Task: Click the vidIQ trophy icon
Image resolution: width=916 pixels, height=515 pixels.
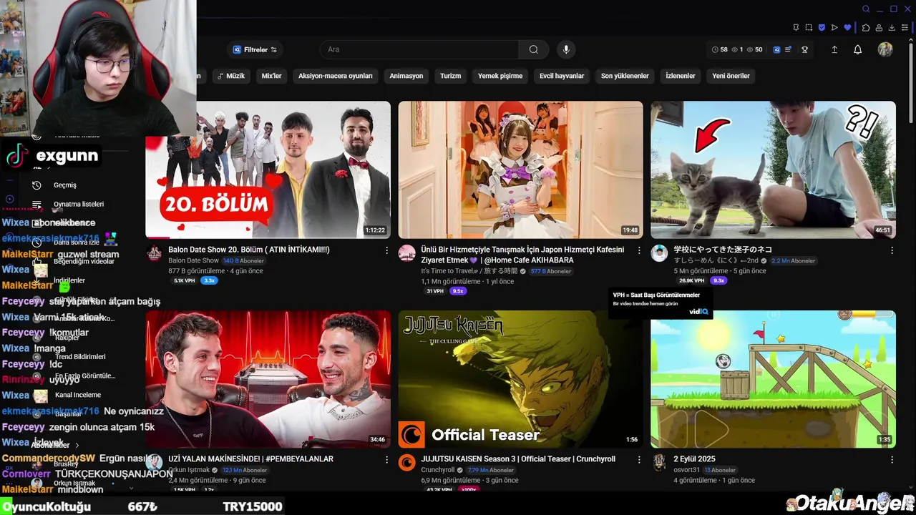Action: coord(805,49)
